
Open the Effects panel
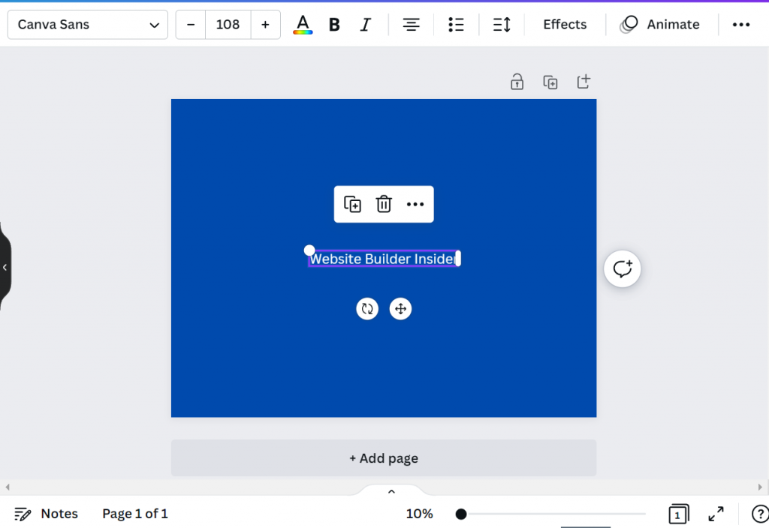pos(564,24)
